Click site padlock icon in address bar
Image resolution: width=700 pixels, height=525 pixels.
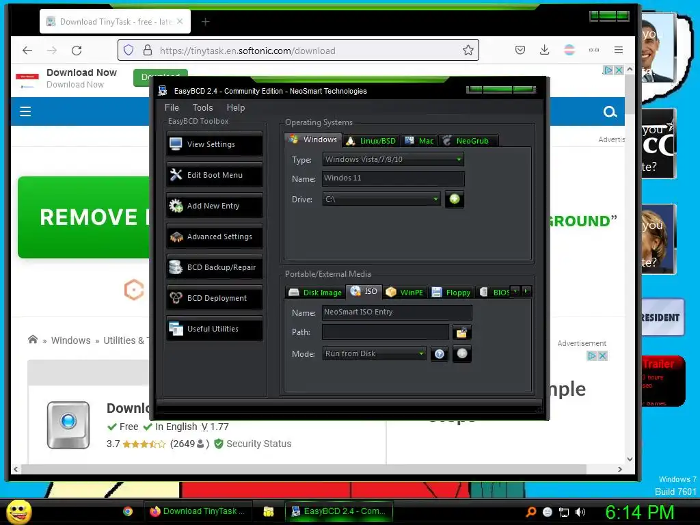(148, 50)
